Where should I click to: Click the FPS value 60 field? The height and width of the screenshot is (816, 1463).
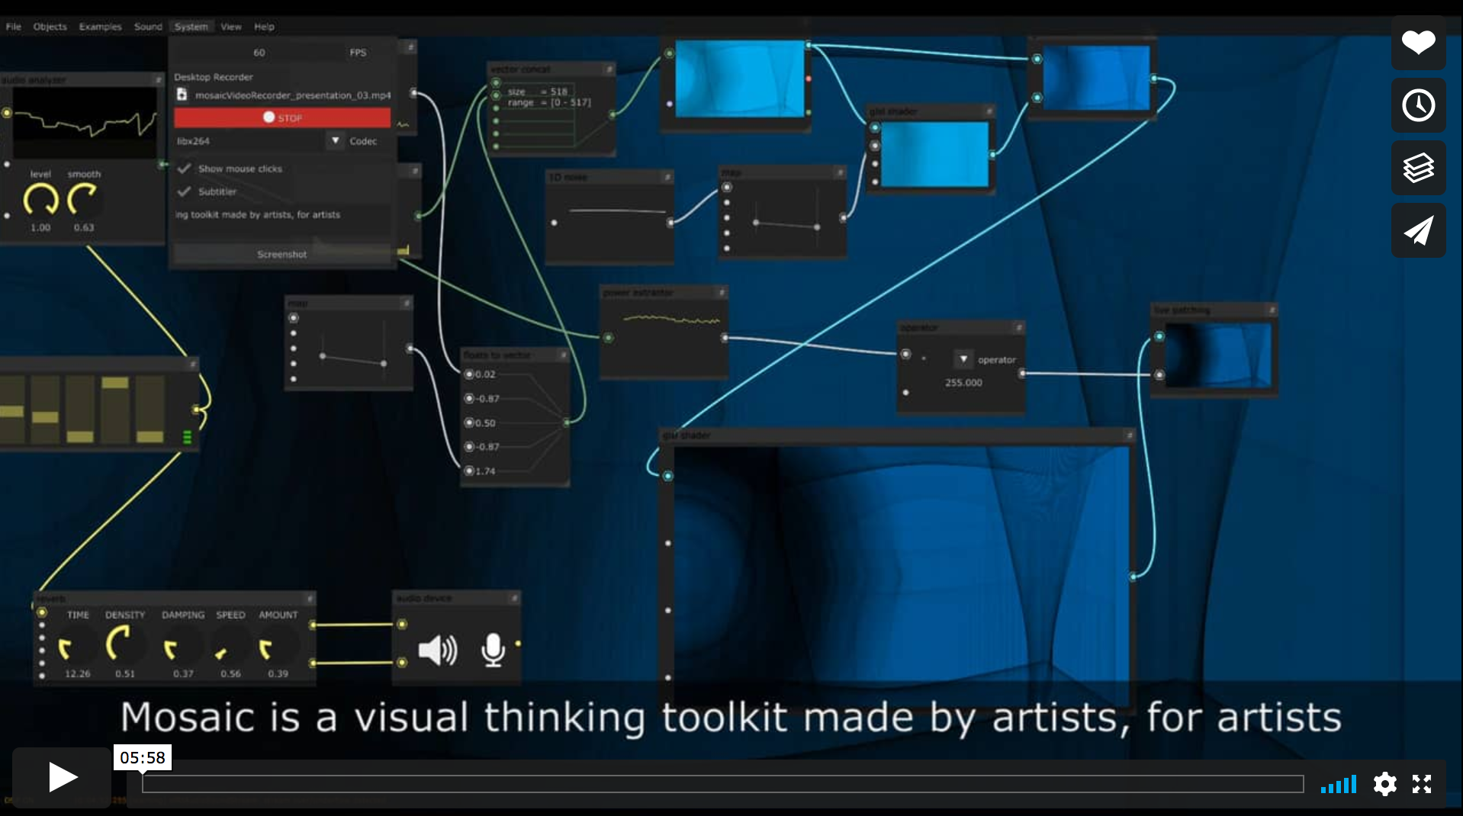click(x=259, y=53)
